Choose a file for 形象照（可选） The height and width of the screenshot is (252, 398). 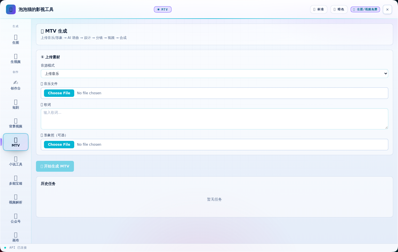(x=59, y=145)
